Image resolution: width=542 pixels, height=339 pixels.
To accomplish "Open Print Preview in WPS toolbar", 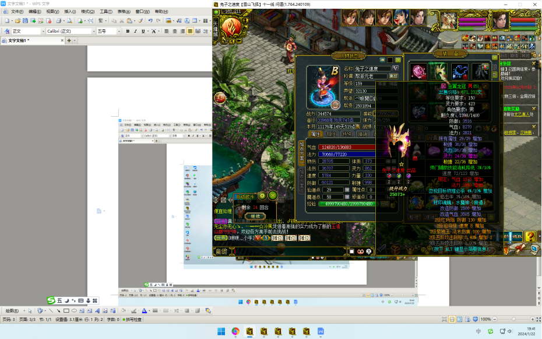I will 69,21.
